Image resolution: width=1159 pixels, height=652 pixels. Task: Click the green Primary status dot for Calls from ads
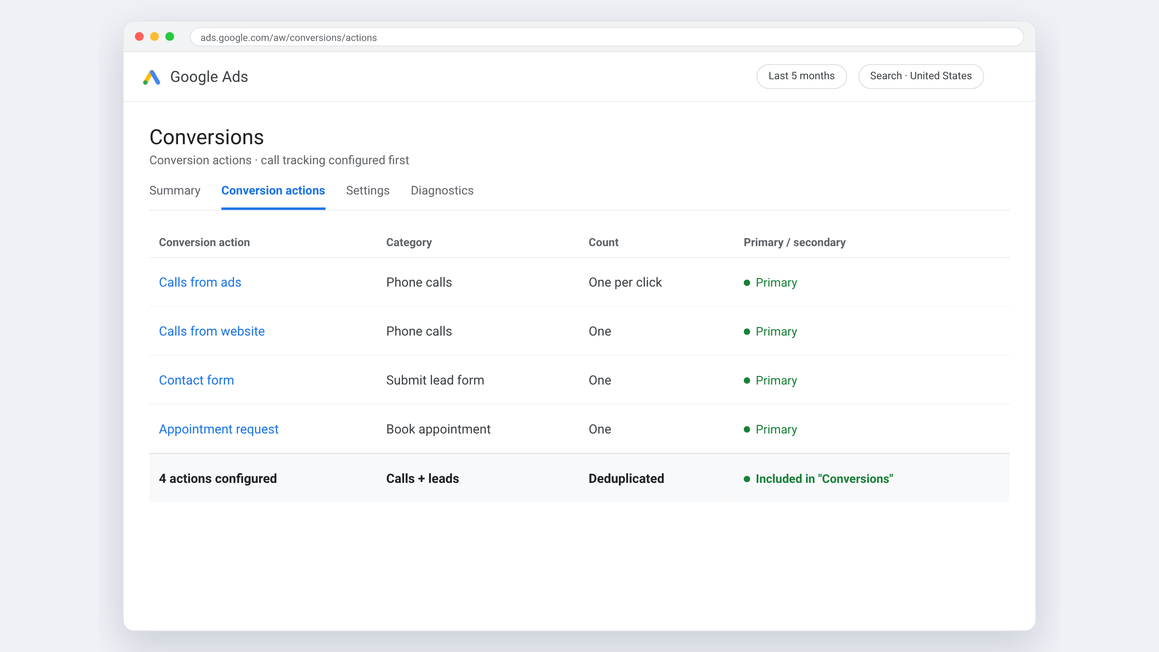pos(747,283)
